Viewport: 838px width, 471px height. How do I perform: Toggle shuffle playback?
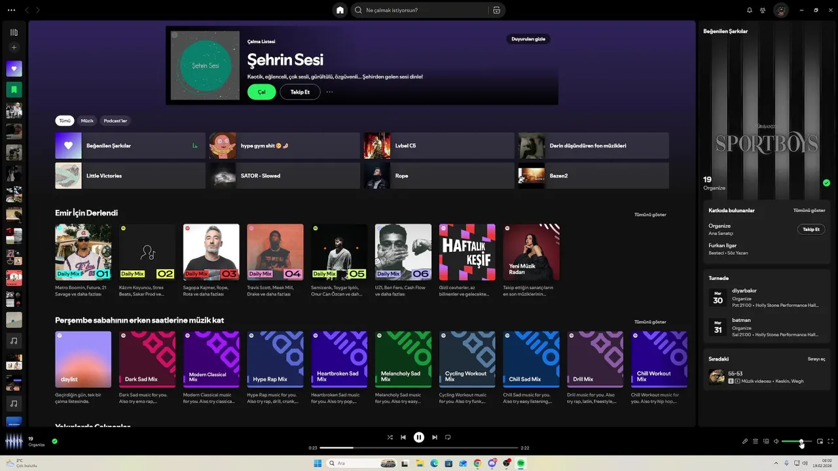point(390,437)
